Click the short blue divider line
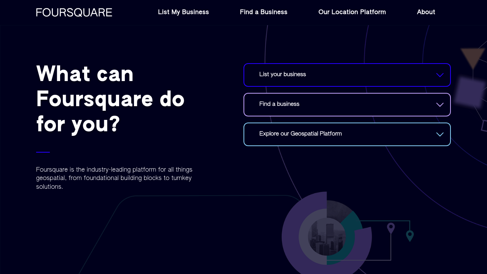Viewport: 487px width, 274px height. point(43,152)
